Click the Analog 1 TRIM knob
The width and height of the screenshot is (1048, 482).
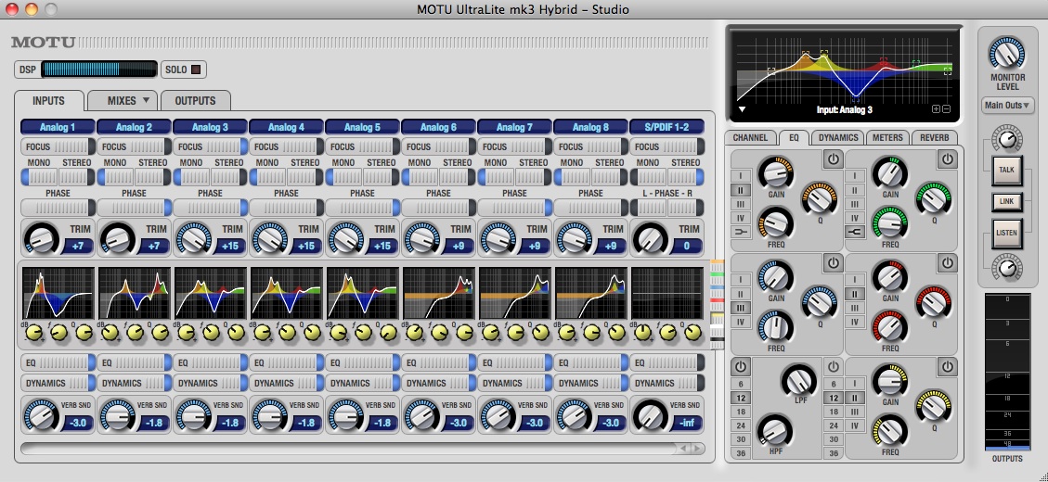[42, 238]
